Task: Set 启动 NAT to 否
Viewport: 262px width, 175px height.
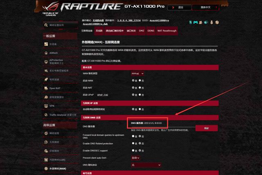Action: tap(140, 88)
